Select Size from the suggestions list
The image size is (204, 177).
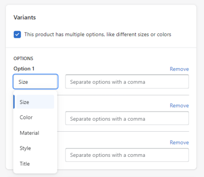35,102
